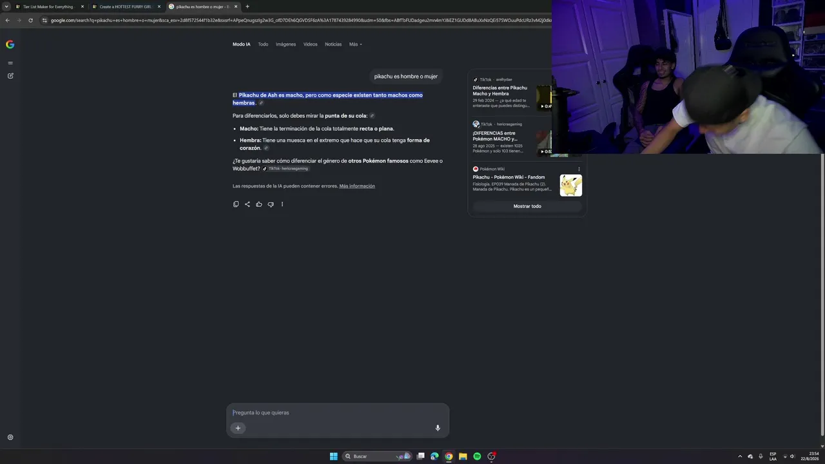Click the 'Mostrar todo' sources button

pyautogui.click(x=527, y=206)
